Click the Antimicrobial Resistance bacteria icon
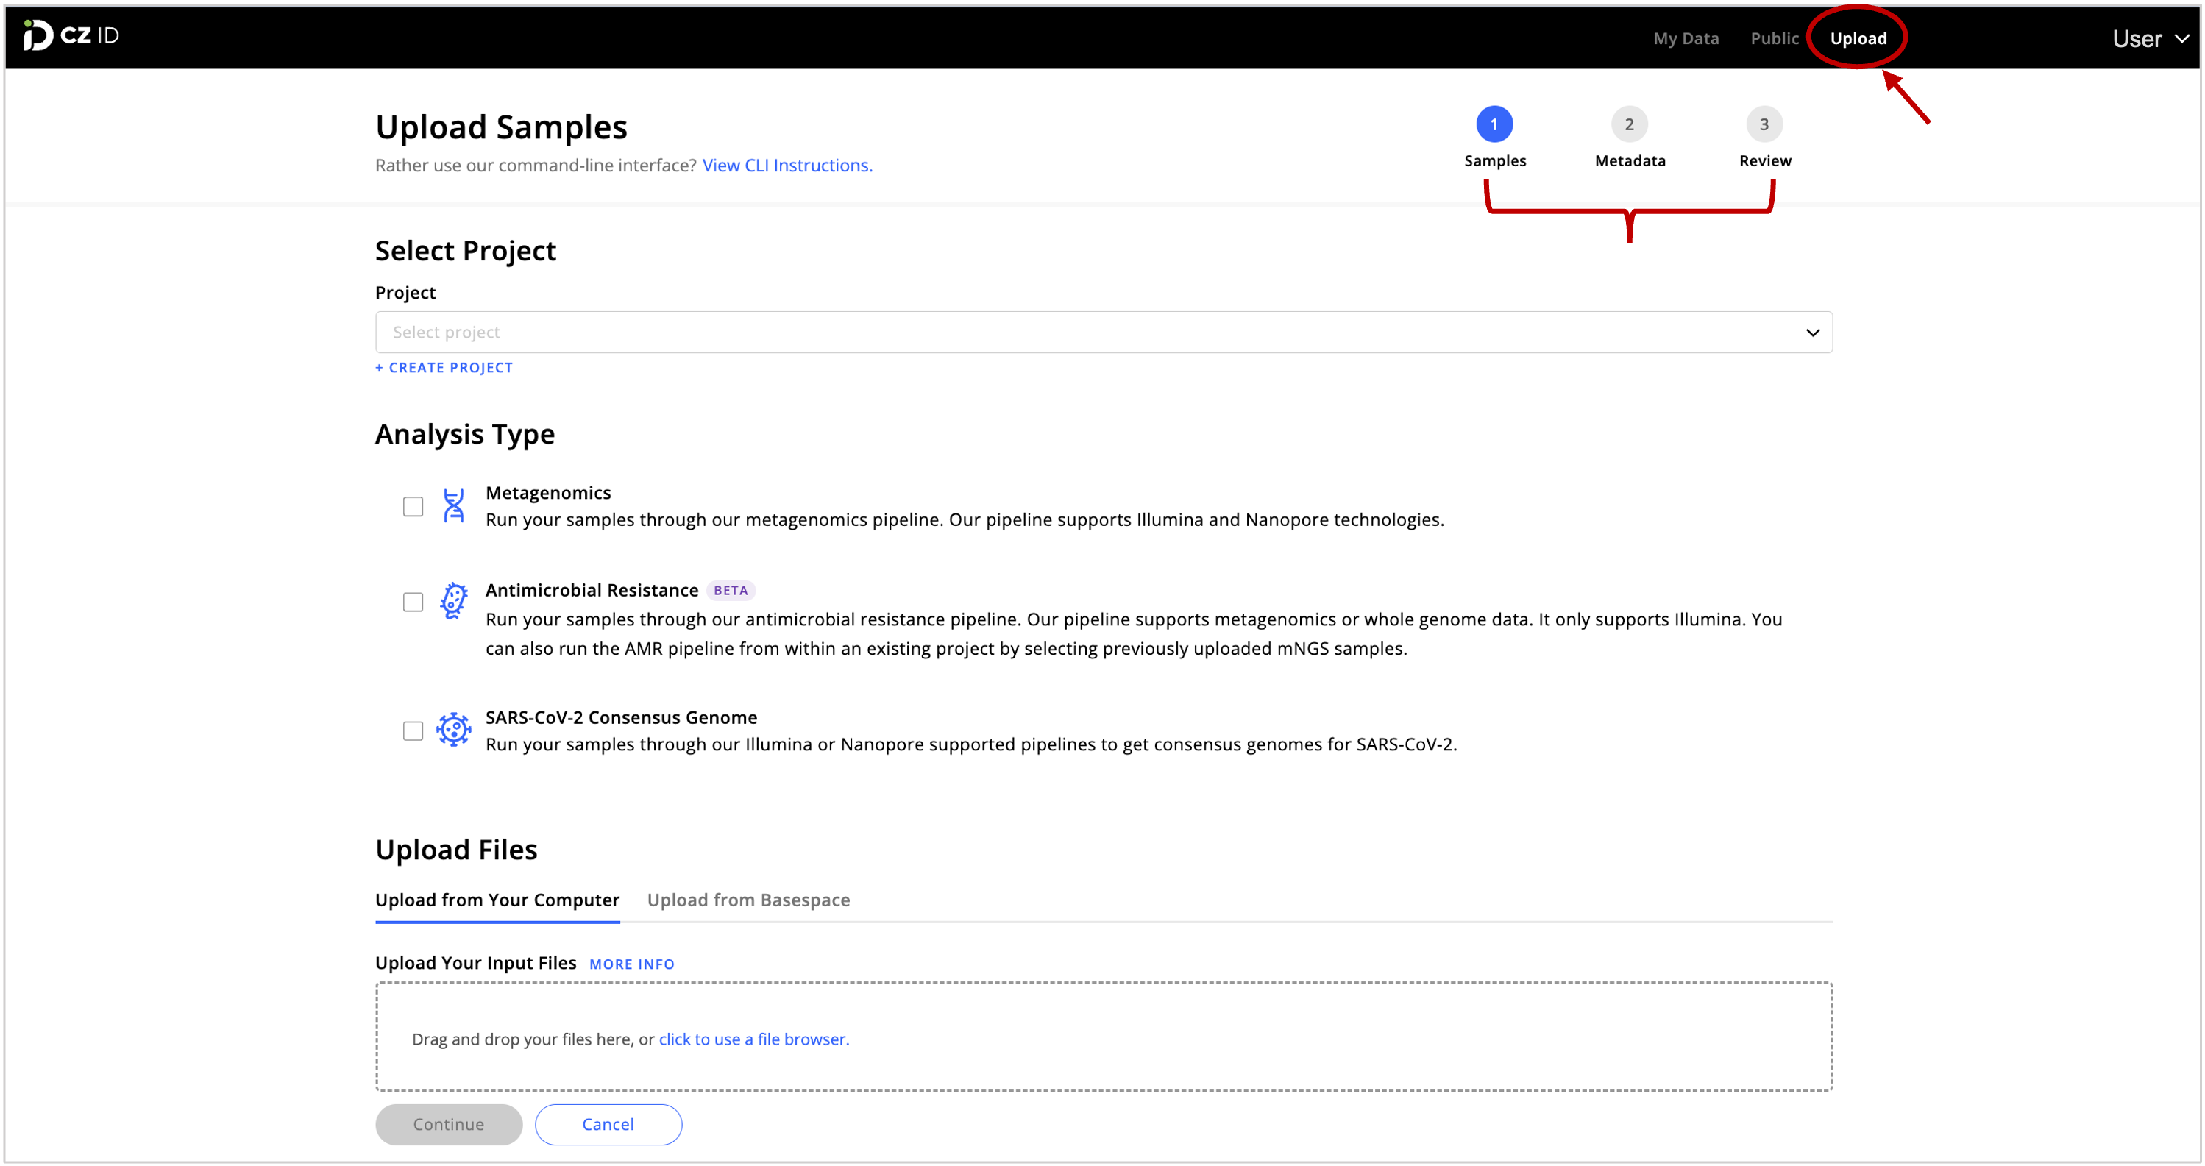The height and width of the screenshot is (1166, 2205). pyautogui.click(x=454, y=601)
